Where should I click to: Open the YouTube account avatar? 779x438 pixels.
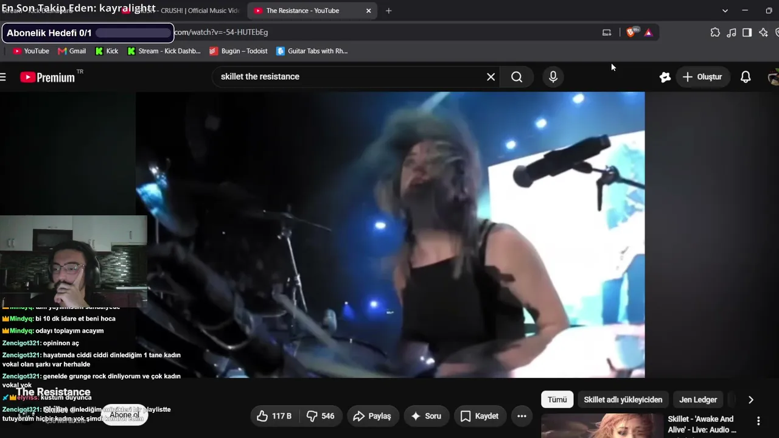tap(774, 77)
